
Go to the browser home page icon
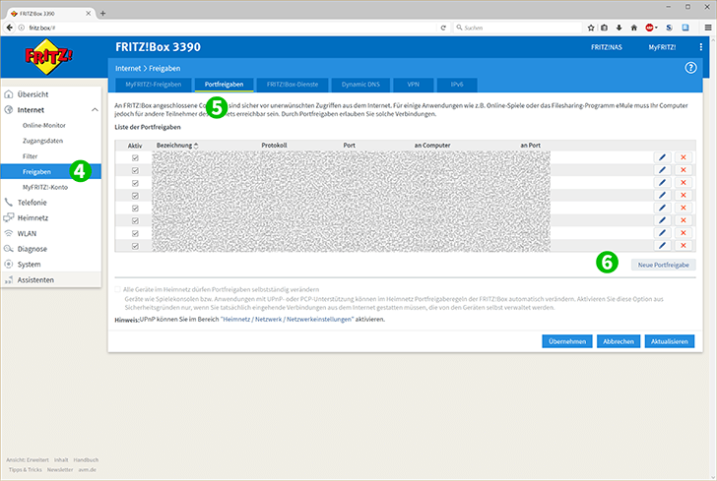pyautogui.click(x=634, y=28)
